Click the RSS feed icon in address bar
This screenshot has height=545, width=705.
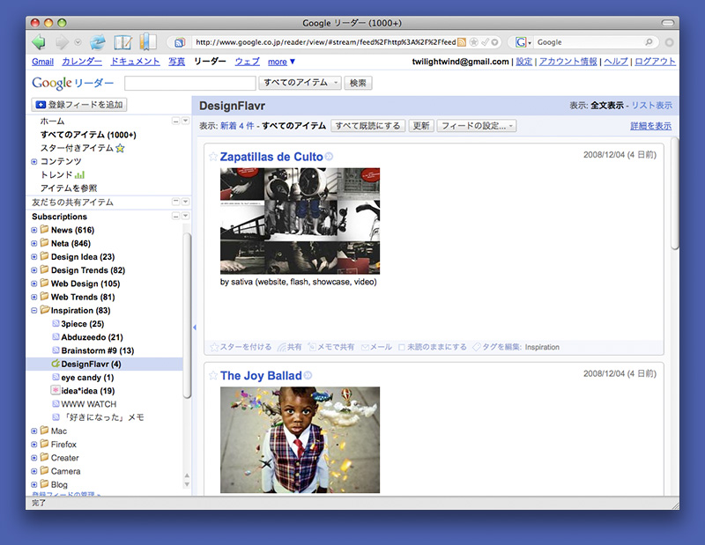[461, 42]
